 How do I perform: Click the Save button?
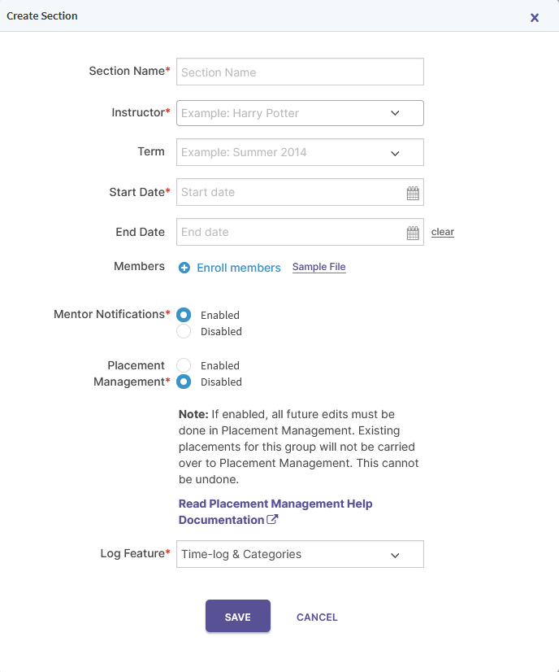pos(237,617)
